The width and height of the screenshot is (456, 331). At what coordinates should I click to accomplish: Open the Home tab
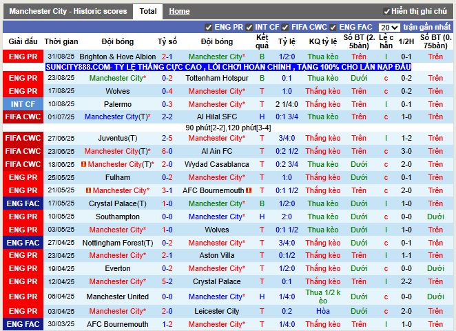point(179,11)
